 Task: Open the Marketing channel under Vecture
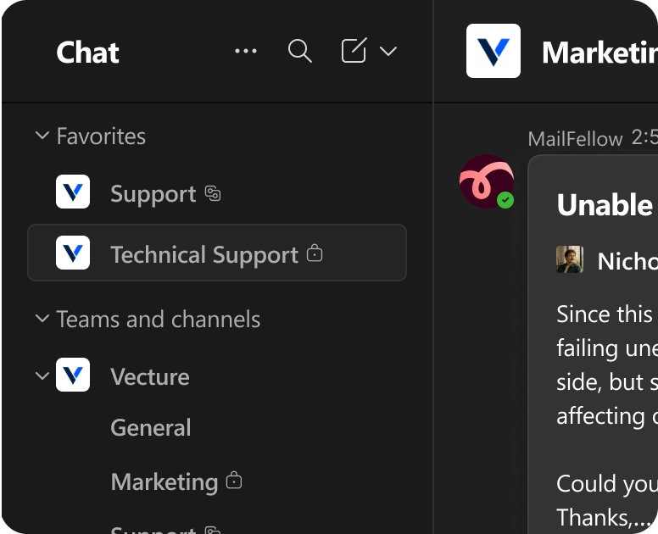click(x=164, y=481)
